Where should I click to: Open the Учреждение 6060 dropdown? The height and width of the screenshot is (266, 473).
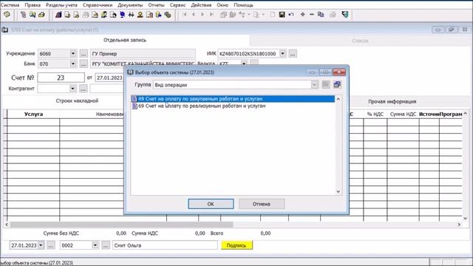(73, 54)
